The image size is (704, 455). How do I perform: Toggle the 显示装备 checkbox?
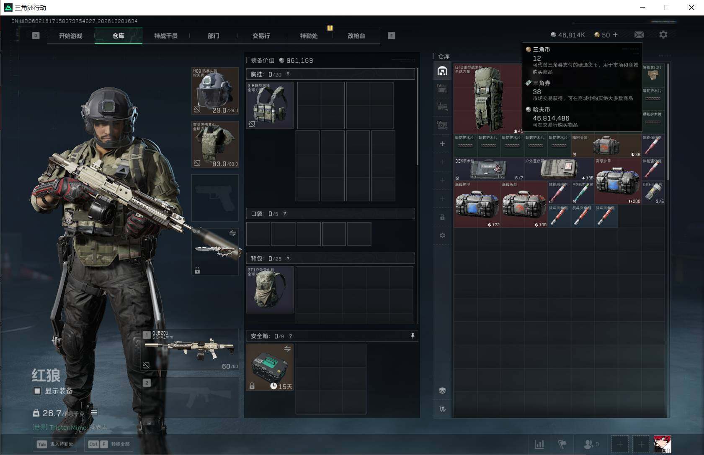(x=37, y=391)
